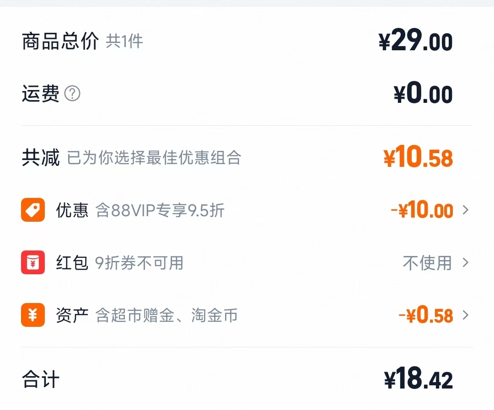Expand the 红包 red packet options chevron
The height and width of the screenshot is (410, 494).
pos(466,263)
